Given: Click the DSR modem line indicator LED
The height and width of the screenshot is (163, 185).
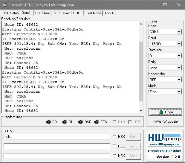Looking at the screenshot, I should (x=81, y=122).
